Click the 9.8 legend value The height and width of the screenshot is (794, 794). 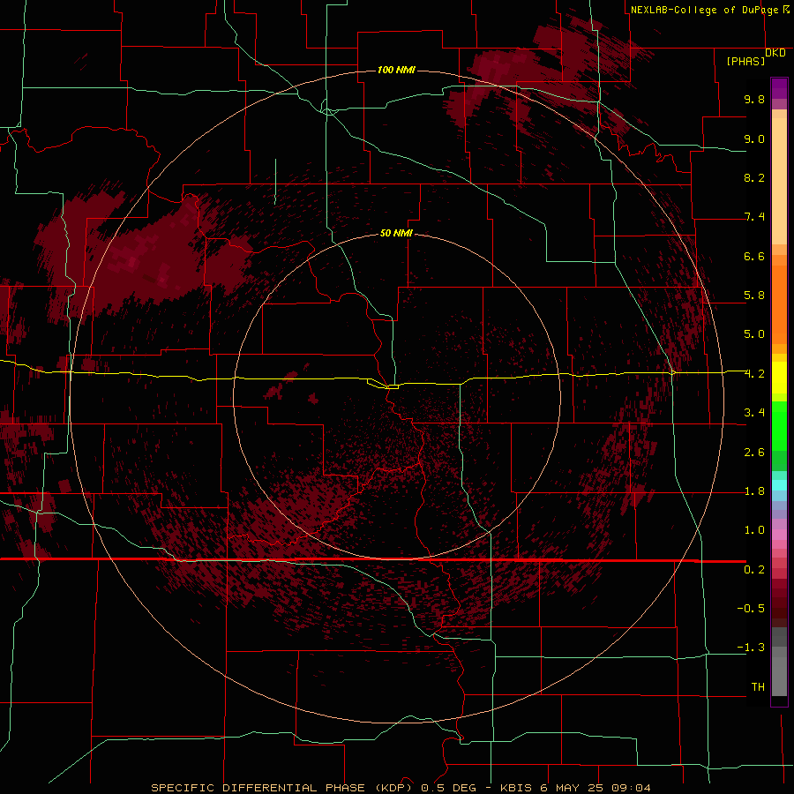(x=754, y=100)
